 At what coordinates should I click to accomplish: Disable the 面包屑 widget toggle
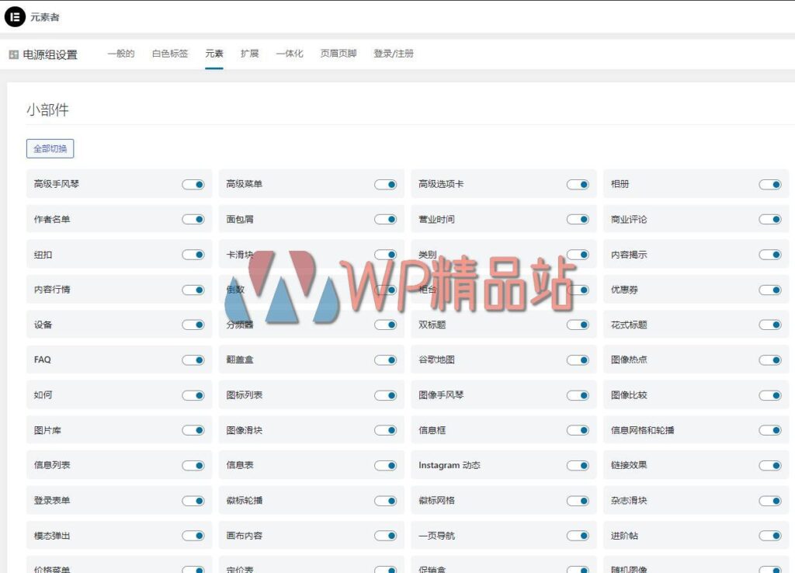point(386,219)
